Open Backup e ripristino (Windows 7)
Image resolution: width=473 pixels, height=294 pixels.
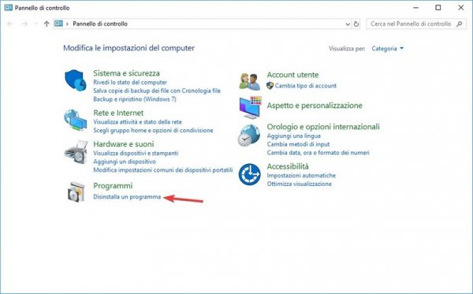135,99
